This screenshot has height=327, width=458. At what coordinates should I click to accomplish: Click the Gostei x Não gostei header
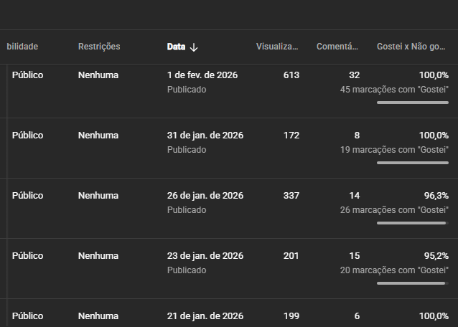click(x=412, y=47)
